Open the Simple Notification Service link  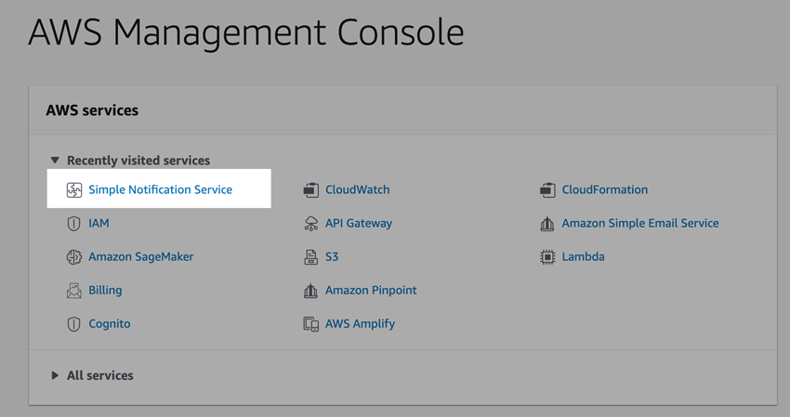(160, 189)
